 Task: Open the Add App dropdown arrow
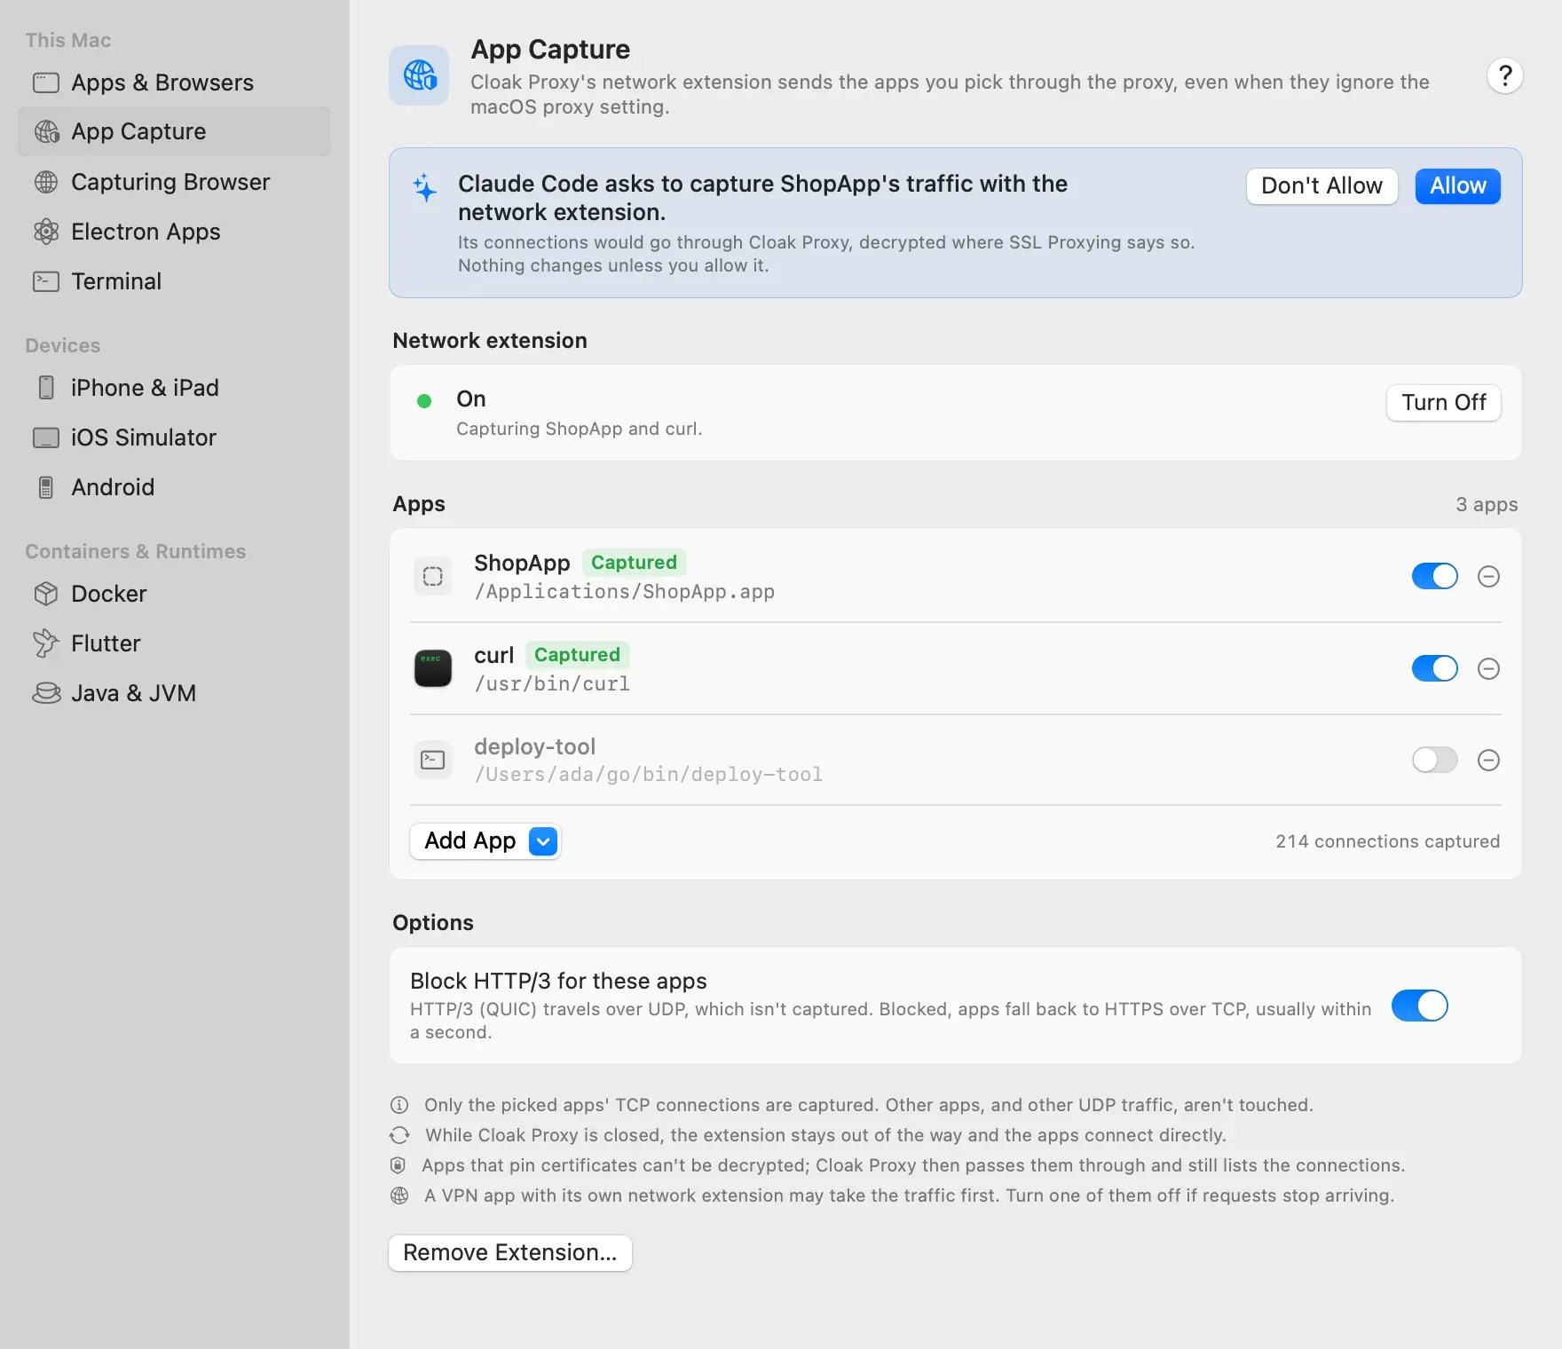543,841
